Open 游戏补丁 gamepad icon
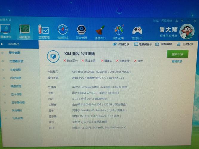199x149 pixels. (x=137, y=31)
